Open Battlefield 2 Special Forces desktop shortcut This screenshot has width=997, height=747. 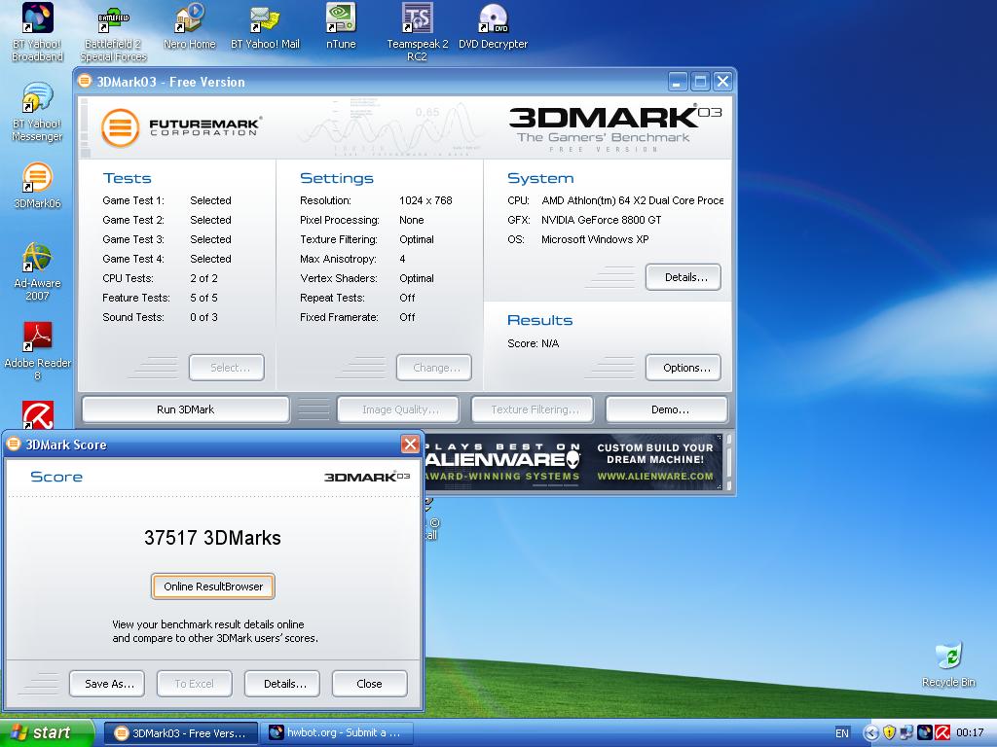tap(114, 33)
